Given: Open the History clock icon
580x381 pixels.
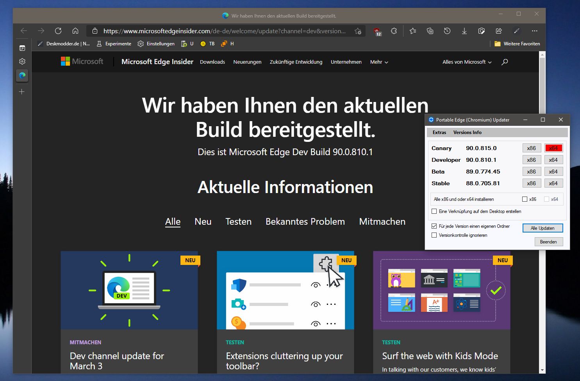Looking at the screenshot, I should (x=447, y=31).
